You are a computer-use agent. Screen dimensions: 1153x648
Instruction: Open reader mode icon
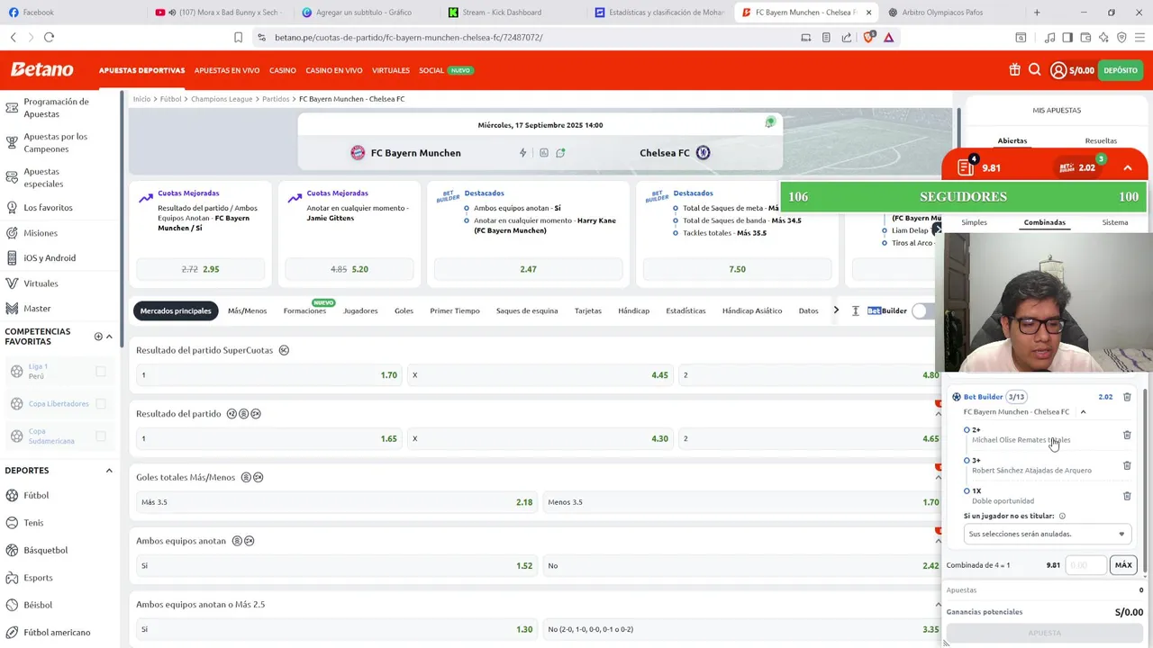pos(826,37)
